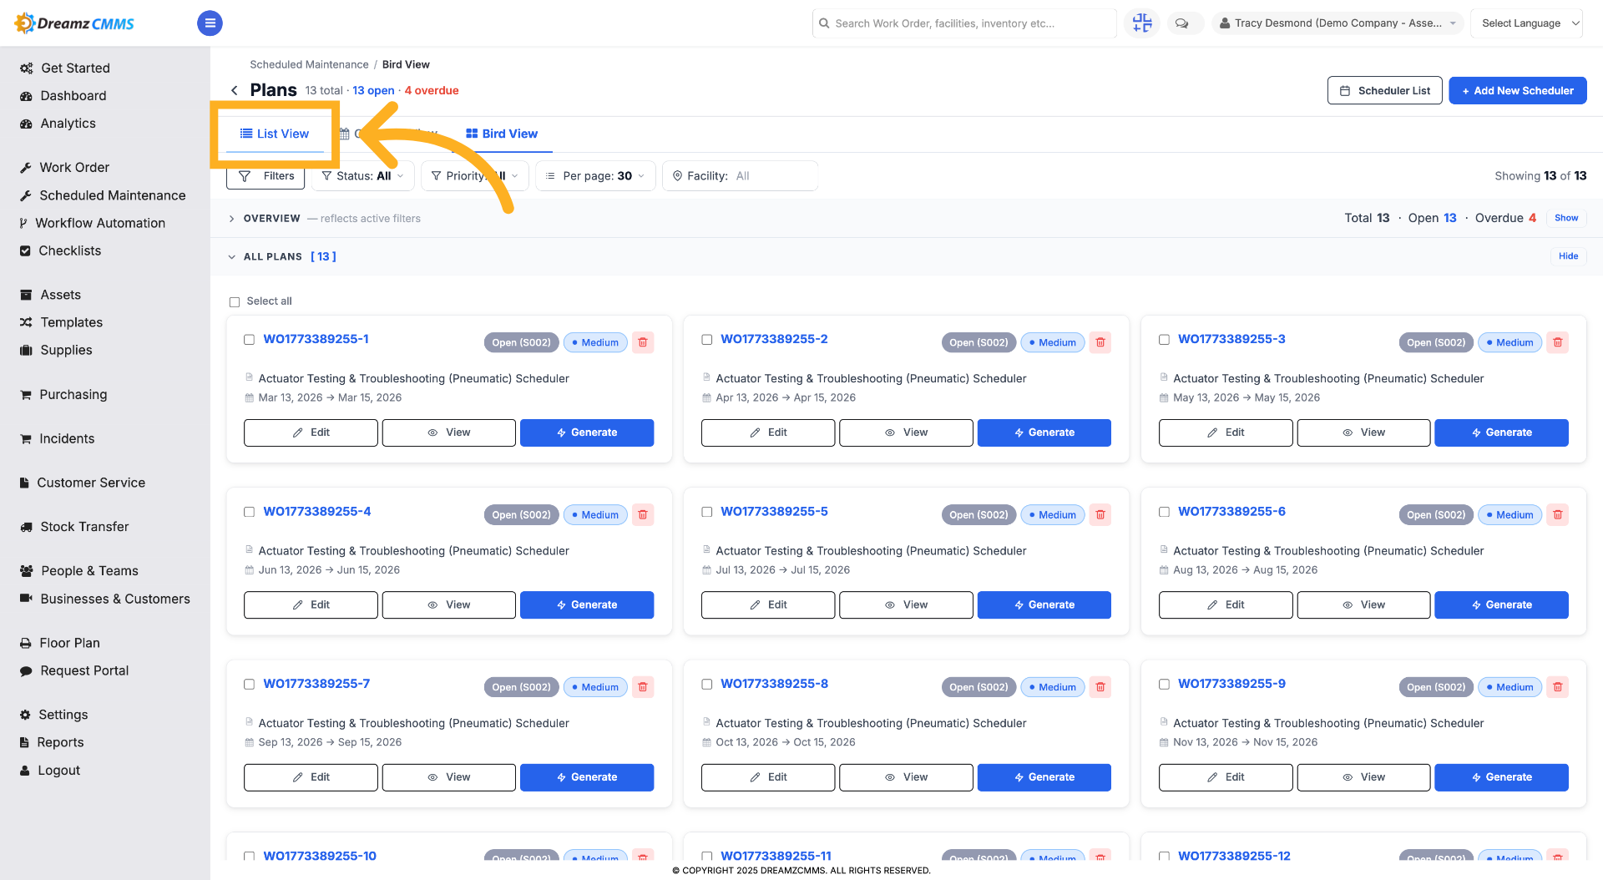Screen dimensions: 1603x880
Task: Open the chat messages icon
Action: (1181, 23)
